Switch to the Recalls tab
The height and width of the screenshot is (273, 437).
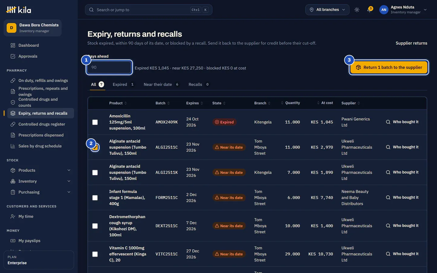(199, 84)
